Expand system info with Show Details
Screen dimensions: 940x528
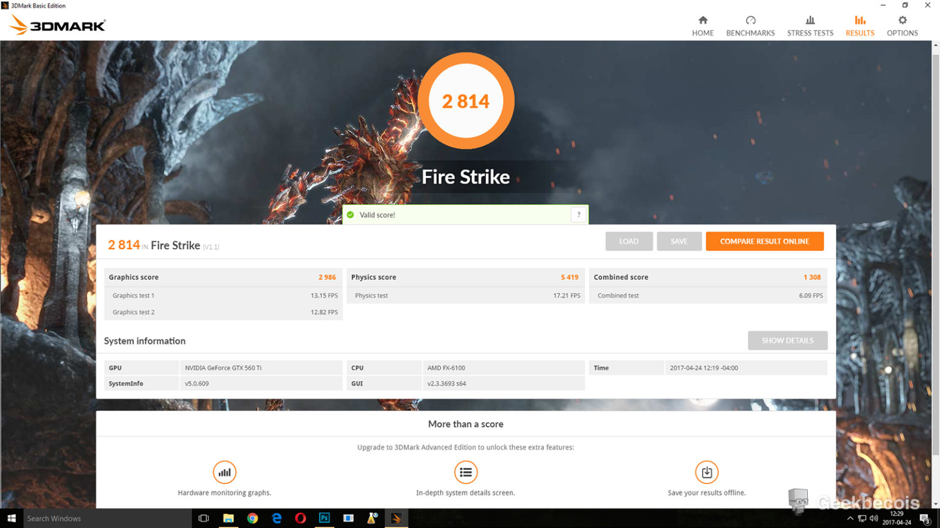click(787, 340)
